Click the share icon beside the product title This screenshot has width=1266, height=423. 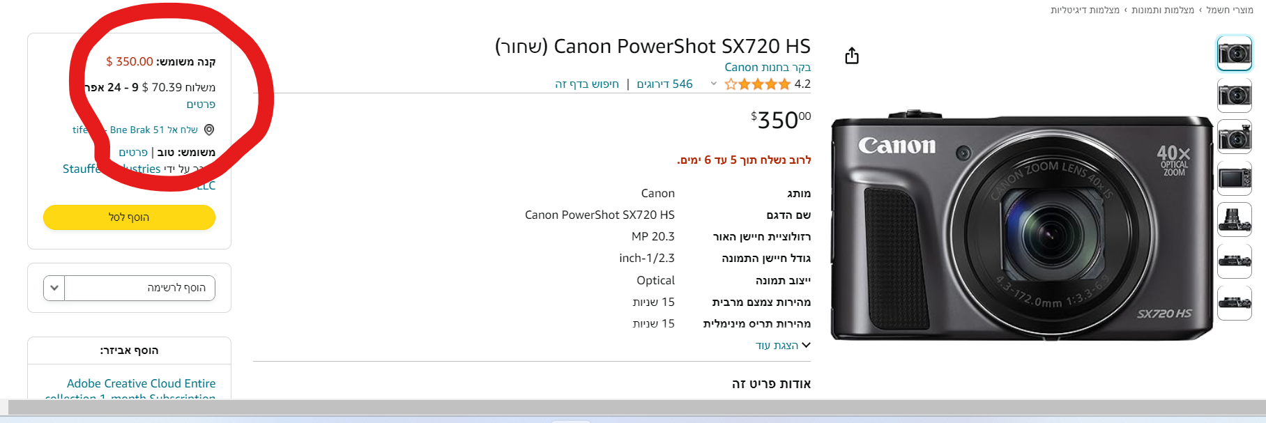click(x=851, y=56)
